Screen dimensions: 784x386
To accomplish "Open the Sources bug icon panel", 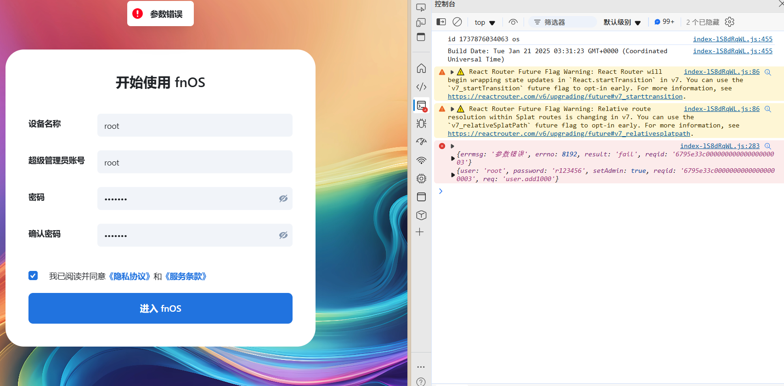I will pos(421,123).
